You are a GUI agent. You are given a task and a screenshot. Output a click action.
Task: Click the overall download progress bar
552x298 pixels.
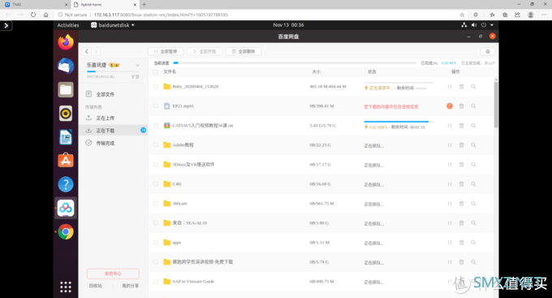tap(295, 63)
